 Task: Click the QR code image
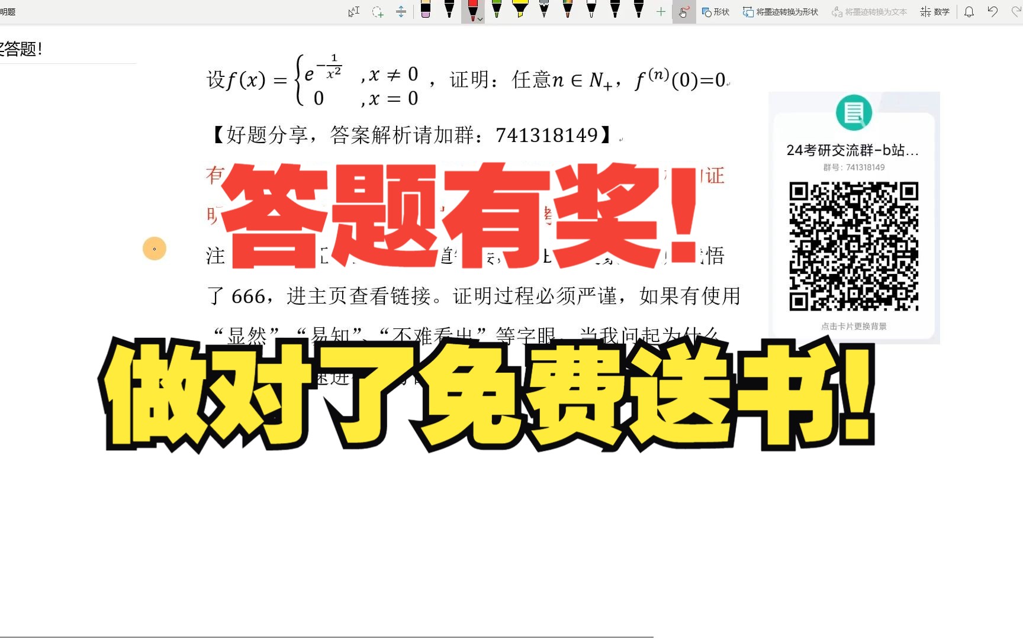point(854,246)
